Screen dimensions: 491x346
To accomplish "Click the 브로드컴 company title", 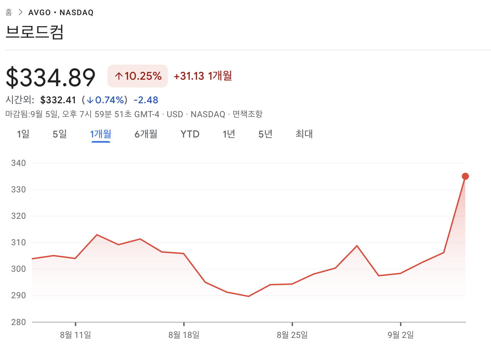I will click(35, 32).
